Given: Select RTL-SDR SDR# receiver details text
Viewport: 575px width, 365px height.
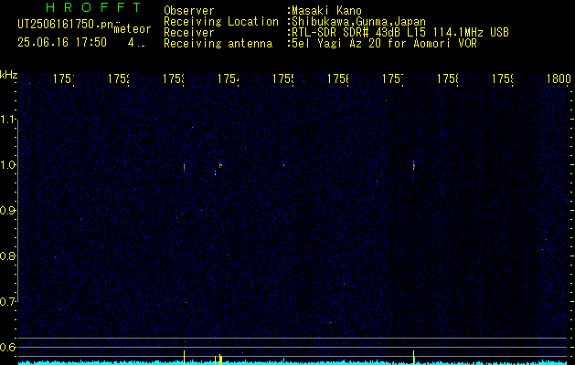Looking at the screenshot, I should coord(400,33).
